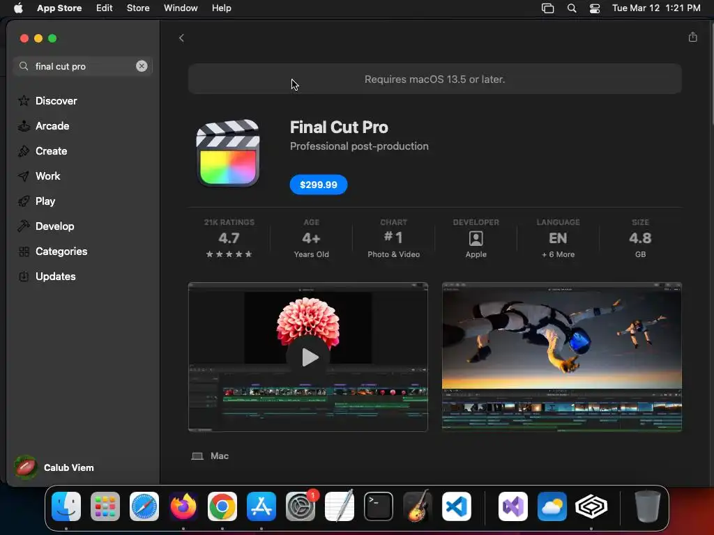Click the account avatar football image
Screen dimensions: 714x535
coord(26,467)
